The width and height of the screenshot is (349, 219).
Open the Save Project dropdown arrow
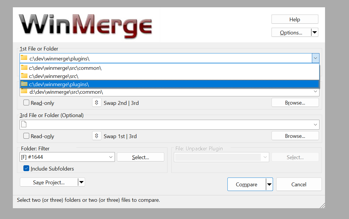(x=82, y=182)
